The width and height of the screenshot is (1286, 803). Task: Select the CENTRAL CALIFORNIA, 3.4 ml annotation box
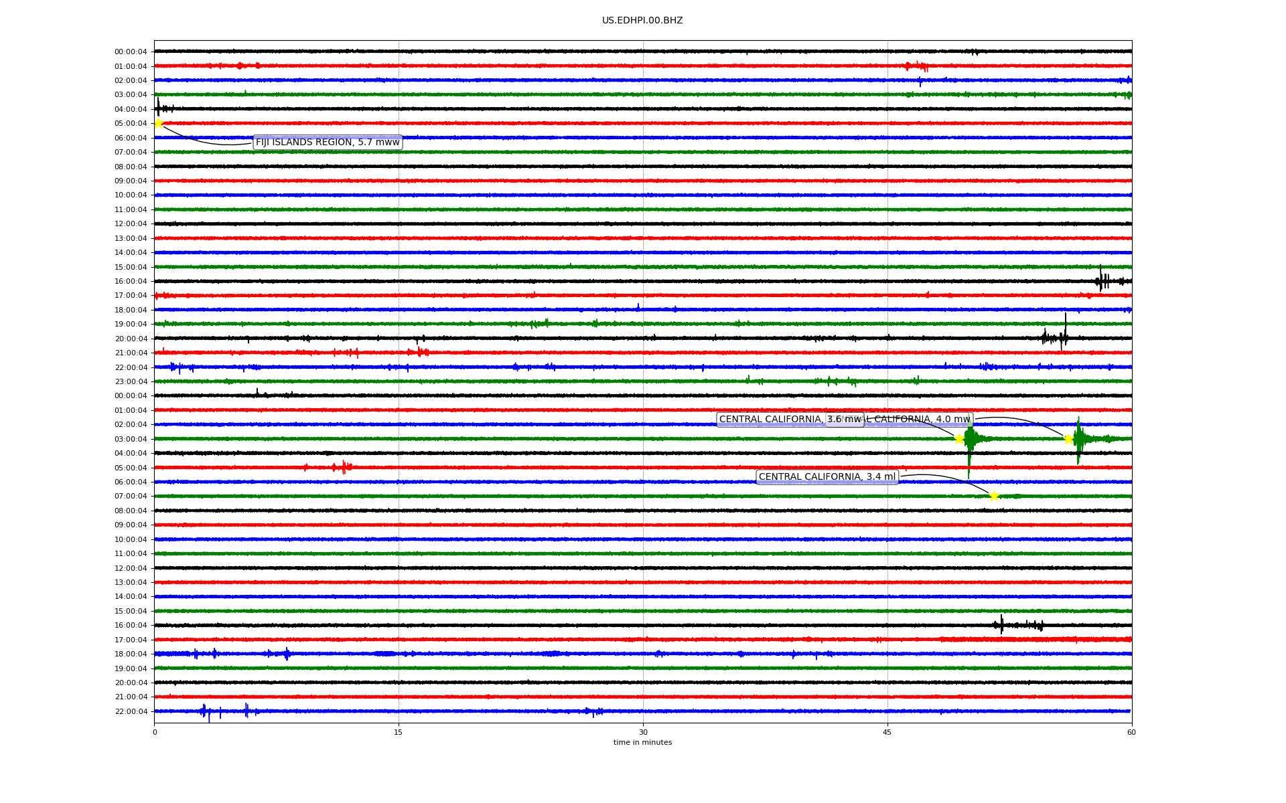[827, 477]
